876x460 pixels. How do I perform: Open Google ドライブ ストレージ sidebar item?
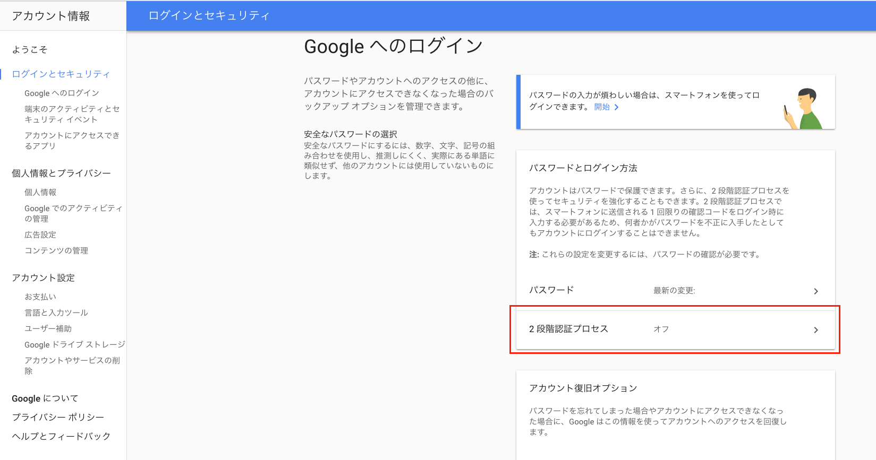(x=75, y=344)
